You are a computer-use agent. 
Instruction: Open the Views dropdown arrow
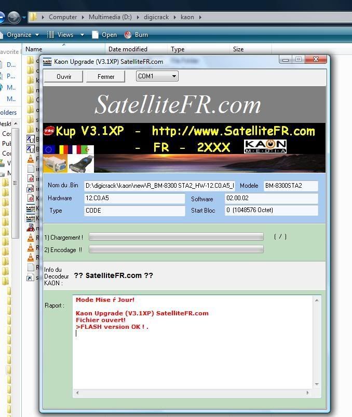point(82,35)
